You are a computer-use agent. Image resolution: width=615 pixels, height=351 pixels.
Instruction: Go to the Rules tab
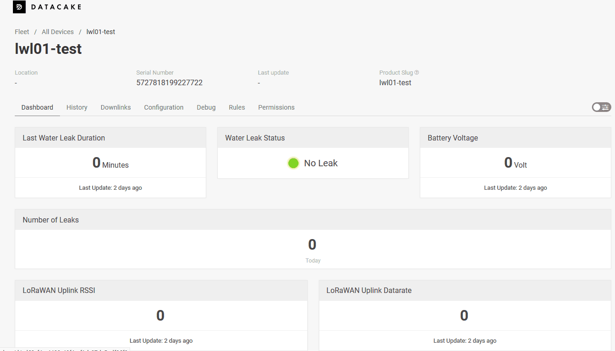237,107
